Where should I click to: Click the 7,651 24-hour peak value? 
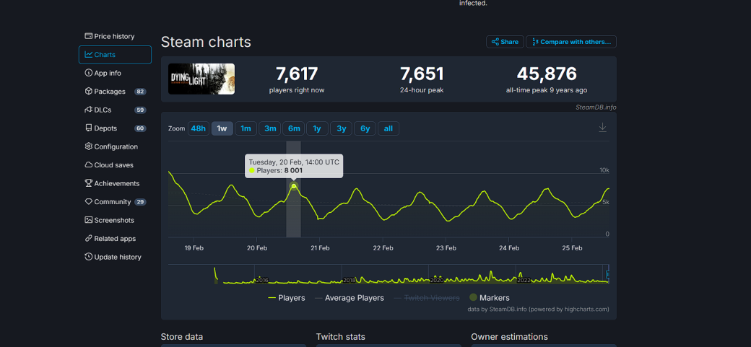(x=422, y=74)
